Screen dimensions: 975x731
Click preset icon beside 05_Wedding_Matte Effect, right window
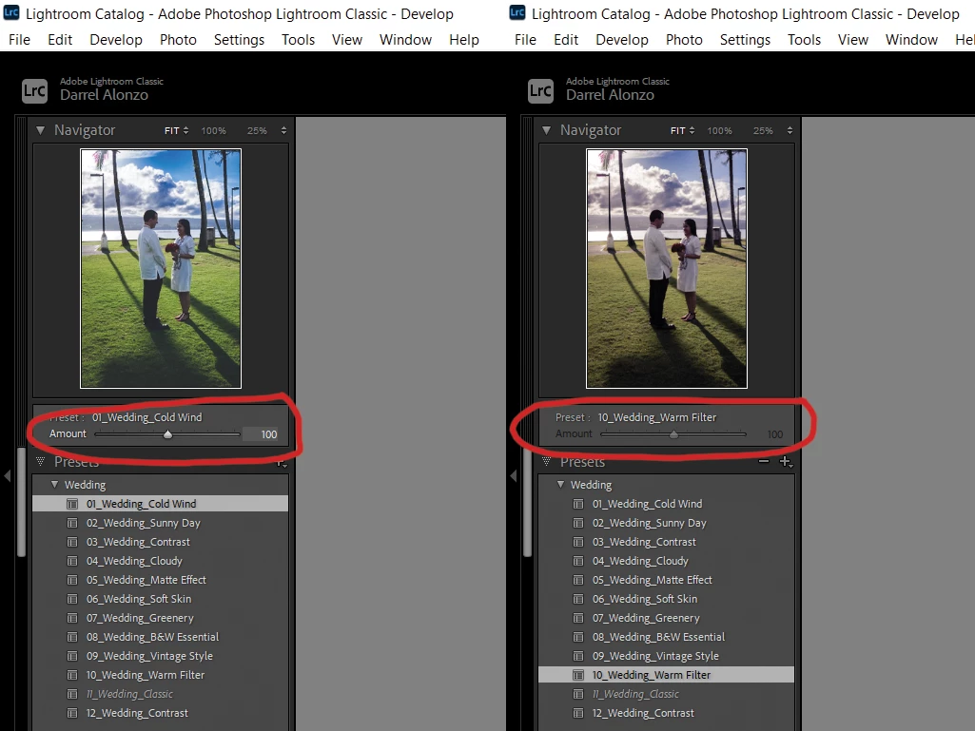point(578,580)
